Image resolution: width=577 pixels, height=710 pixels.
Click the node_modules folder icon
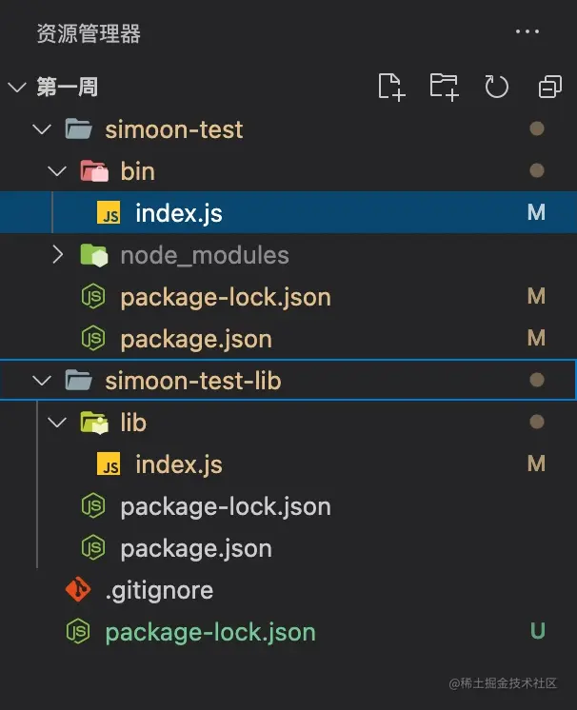[x=93, y=255]
